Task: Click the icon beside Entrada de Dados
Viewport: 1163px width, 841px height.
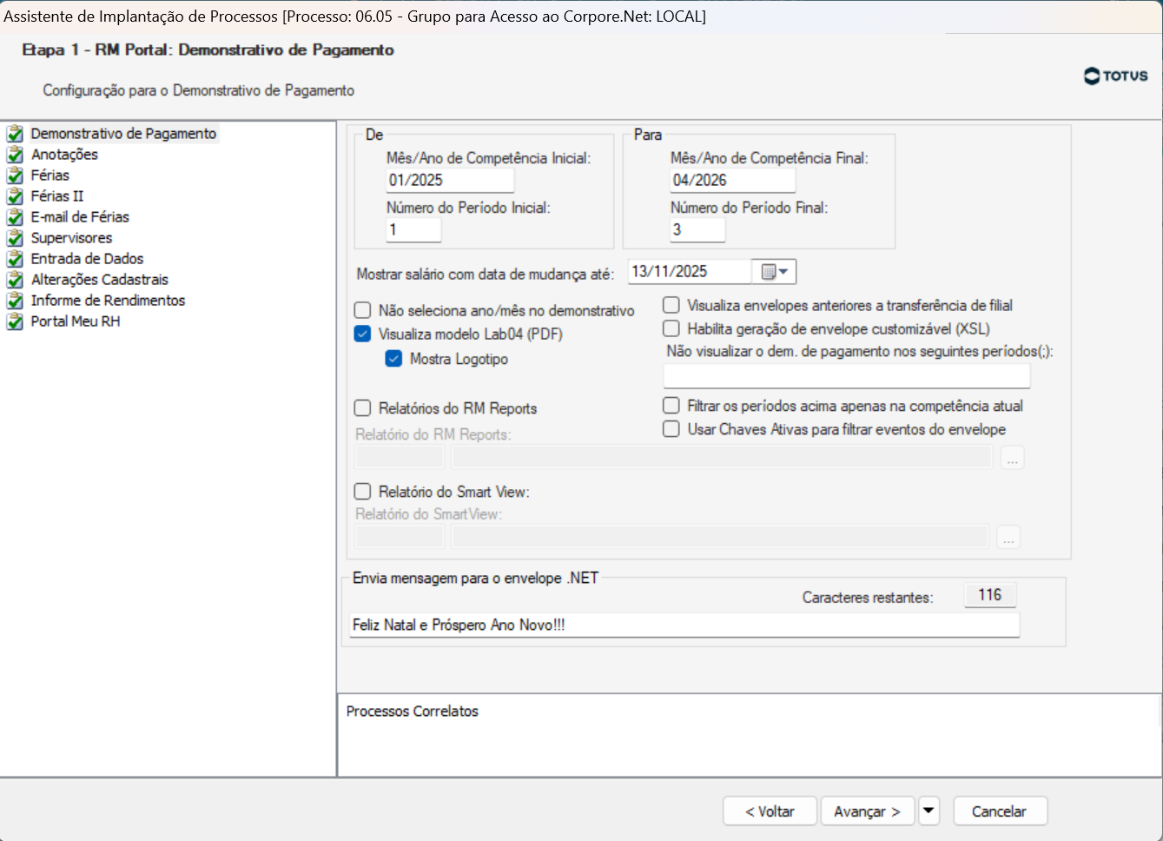Action: pos(15,259)
